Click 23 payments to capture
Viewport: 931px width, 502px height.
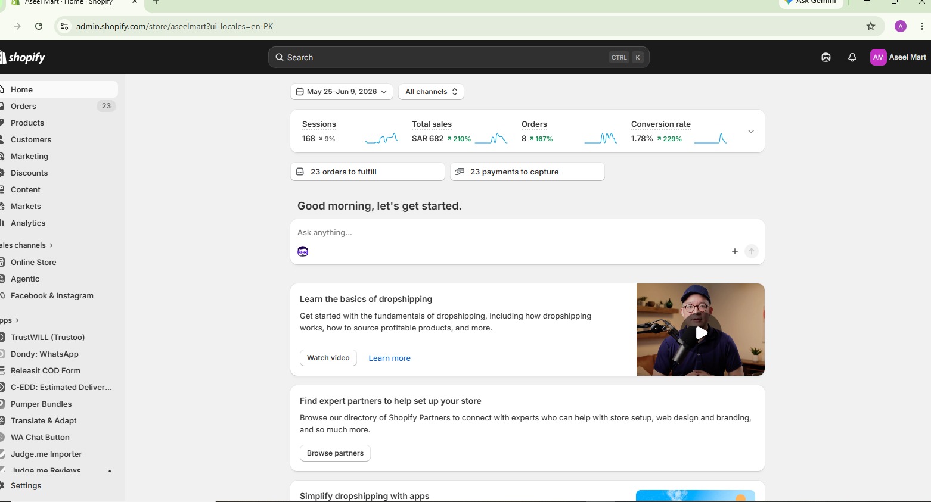click(x=527, y=172)
